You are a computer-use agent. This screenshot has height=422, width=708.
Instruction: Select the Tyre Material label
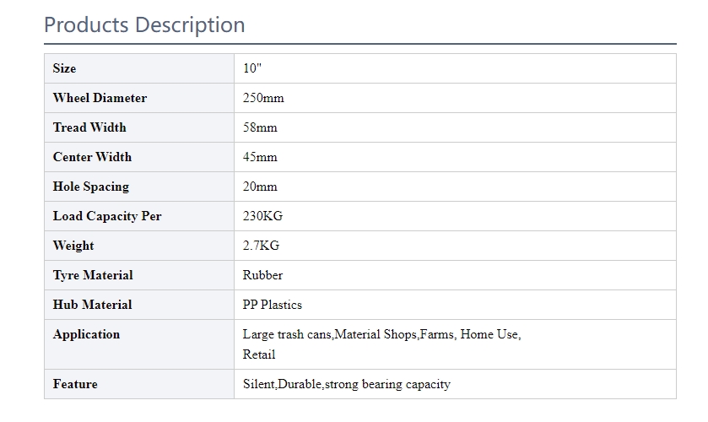coord(93,275)
